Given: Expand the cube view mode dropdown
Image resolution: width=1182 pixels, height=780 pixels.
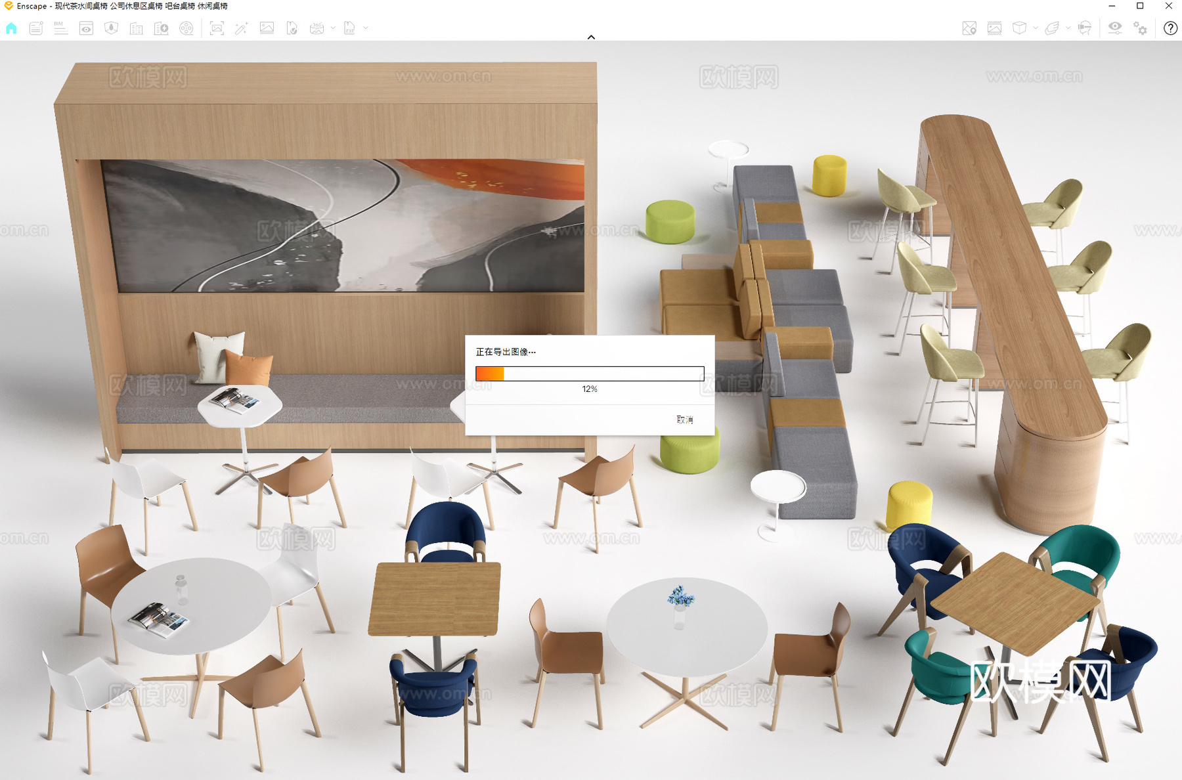Looking at the screenshot, I should (1036, 28).
